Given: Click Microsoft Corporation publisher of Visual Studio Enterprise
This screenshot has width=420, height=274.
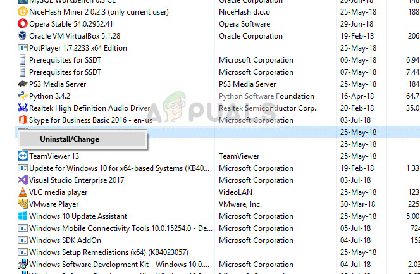Looking at the screenshot, I should coord(256,180).
